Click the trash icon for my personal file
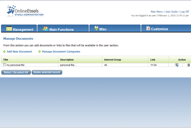The image size is (191, 128). click(188, 65)
